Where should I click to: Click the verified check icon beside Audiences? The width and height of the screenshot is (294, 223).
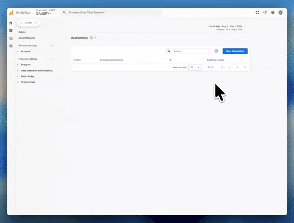pos(91,38)
